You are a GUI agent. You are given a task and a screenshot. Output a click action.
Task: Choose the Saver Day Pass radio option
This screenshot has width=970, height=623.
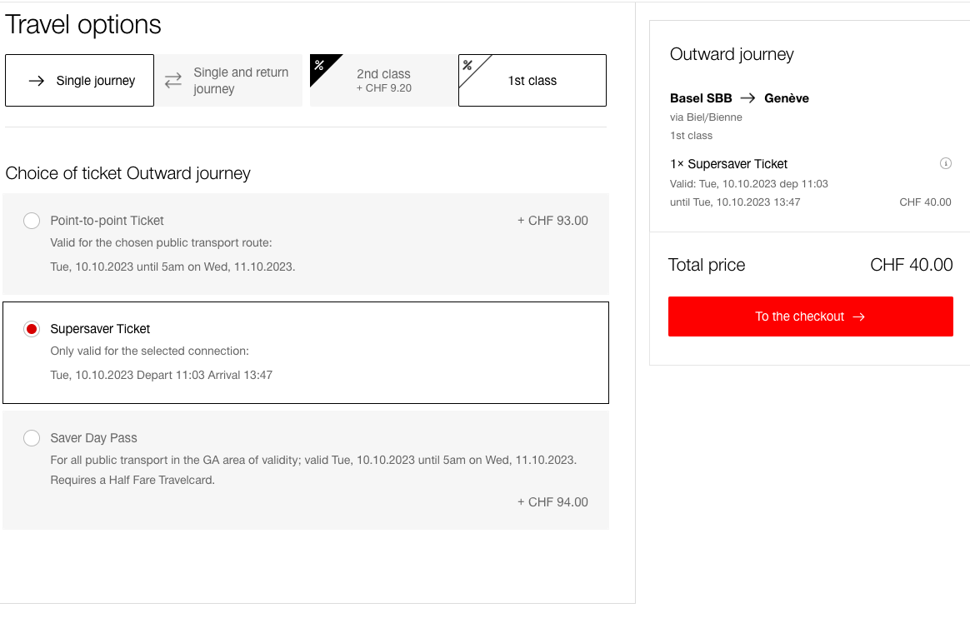pyautogui.click(x=32, y=438)
